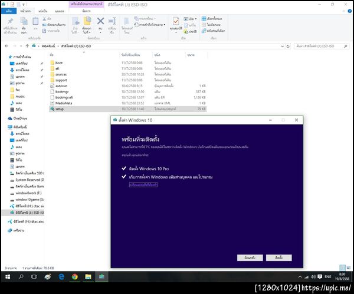Viewport: 354px width, 294px height.
Task: Expand the Delete button dropdown arrow
Action: tap(100, 32)
